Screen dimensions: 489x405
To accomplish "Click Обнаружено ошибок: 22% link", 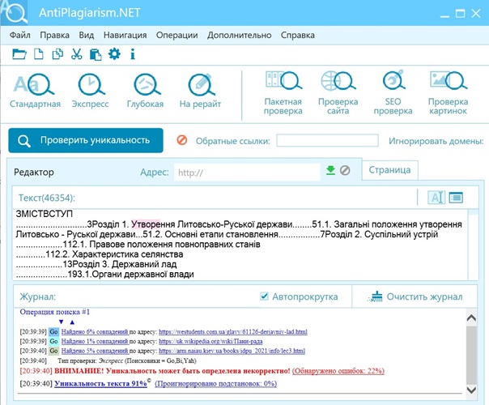I will click(x=338, y=371).
